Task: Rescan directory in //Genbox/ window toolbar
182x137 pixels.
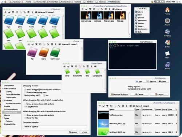Action: click(x=17, y=12)
